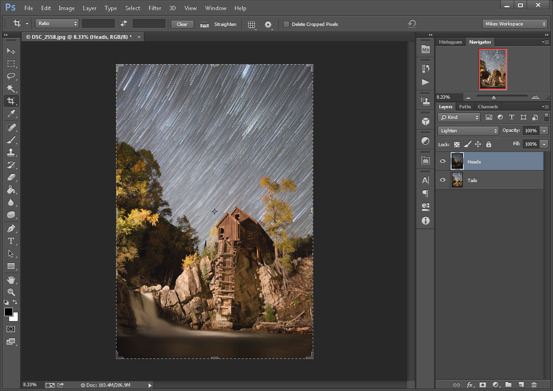Select the Rectangle shape tool
This screenshot has height=391, width=553.
click(11, 266)
